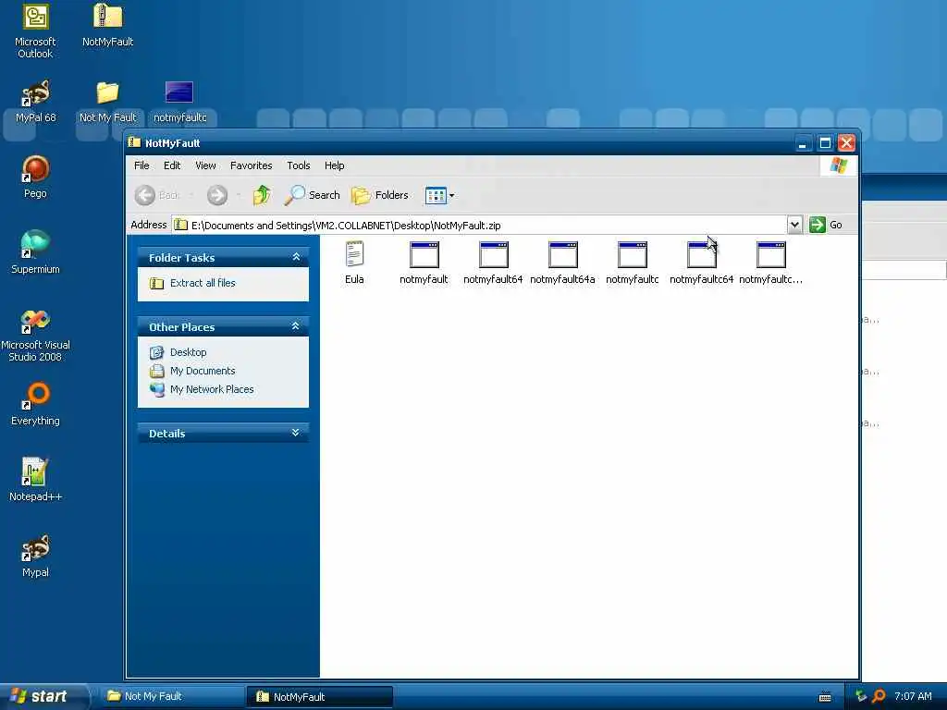Open the Address bar dropdown arrow
This screenshot has width=947, height=710.
794,225
